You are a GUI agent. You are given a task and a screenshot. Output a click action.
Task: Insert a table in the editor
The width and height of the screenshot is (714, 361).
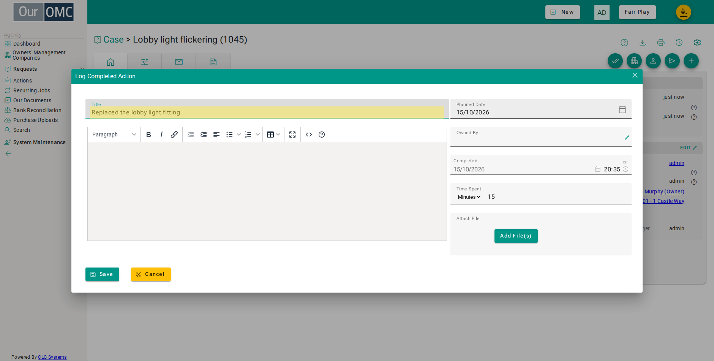point(270,135)
